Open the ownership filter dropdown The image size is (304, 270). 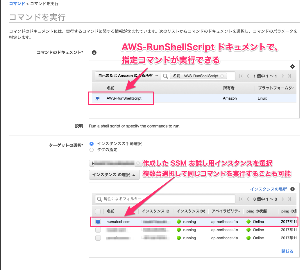click(x=128, y=76)
